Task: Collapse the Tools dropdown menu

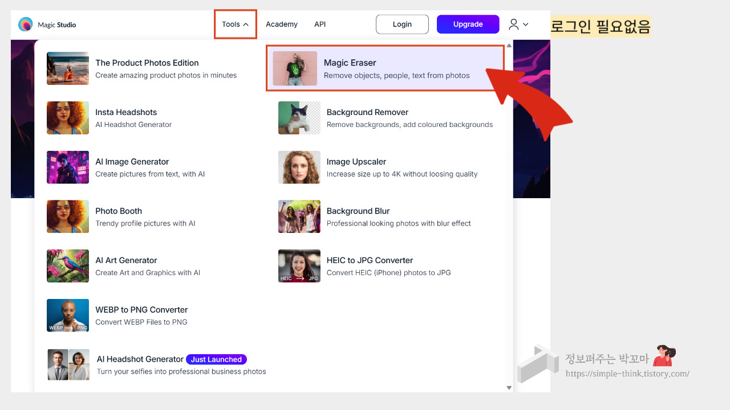Action: pyautogui.click(x=235, y=24)
